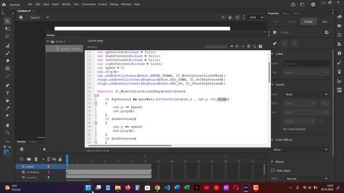The image size is (344, 193).
Task: Select the Line tool
Action: point(8,76)
